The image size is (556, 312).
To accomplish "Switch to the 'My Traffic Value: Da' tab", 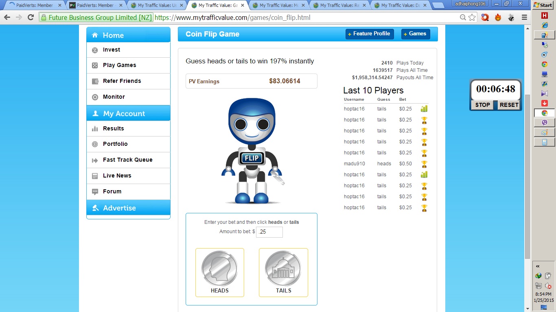I will tap(400, 5).
